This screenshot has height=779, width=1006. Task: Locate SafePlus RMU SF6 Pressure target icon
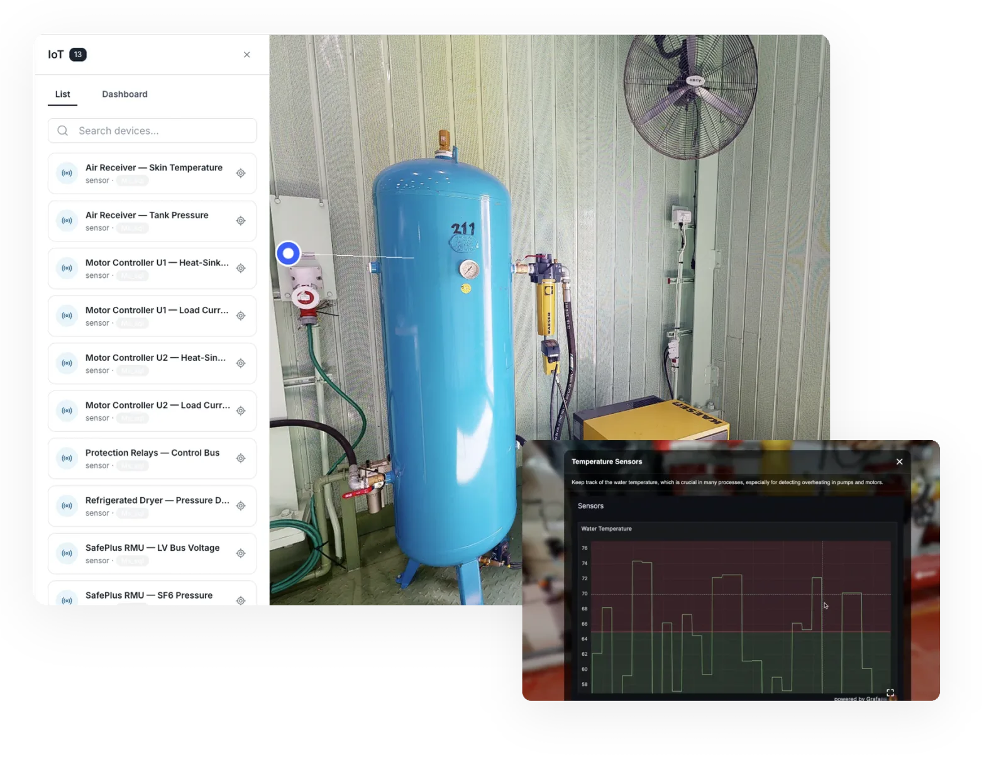[x=241, y=600]
